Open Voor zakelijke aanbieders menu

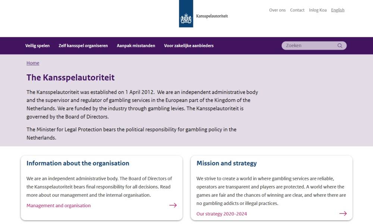189,46
